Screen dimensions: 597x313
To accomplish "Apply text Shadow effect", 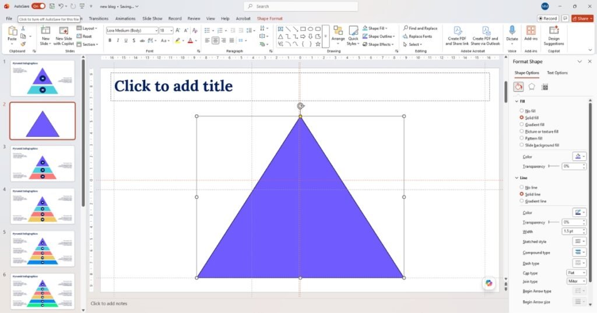I will click(134, 41).
